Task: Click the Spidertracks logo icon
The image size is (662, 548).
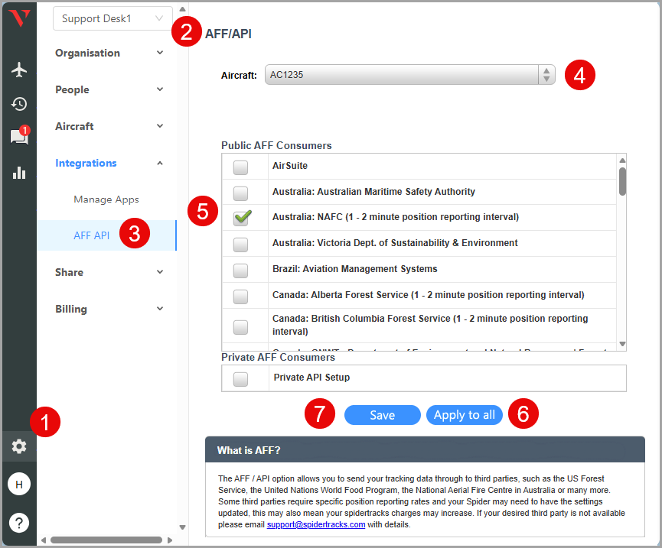Action: (19, 18)
